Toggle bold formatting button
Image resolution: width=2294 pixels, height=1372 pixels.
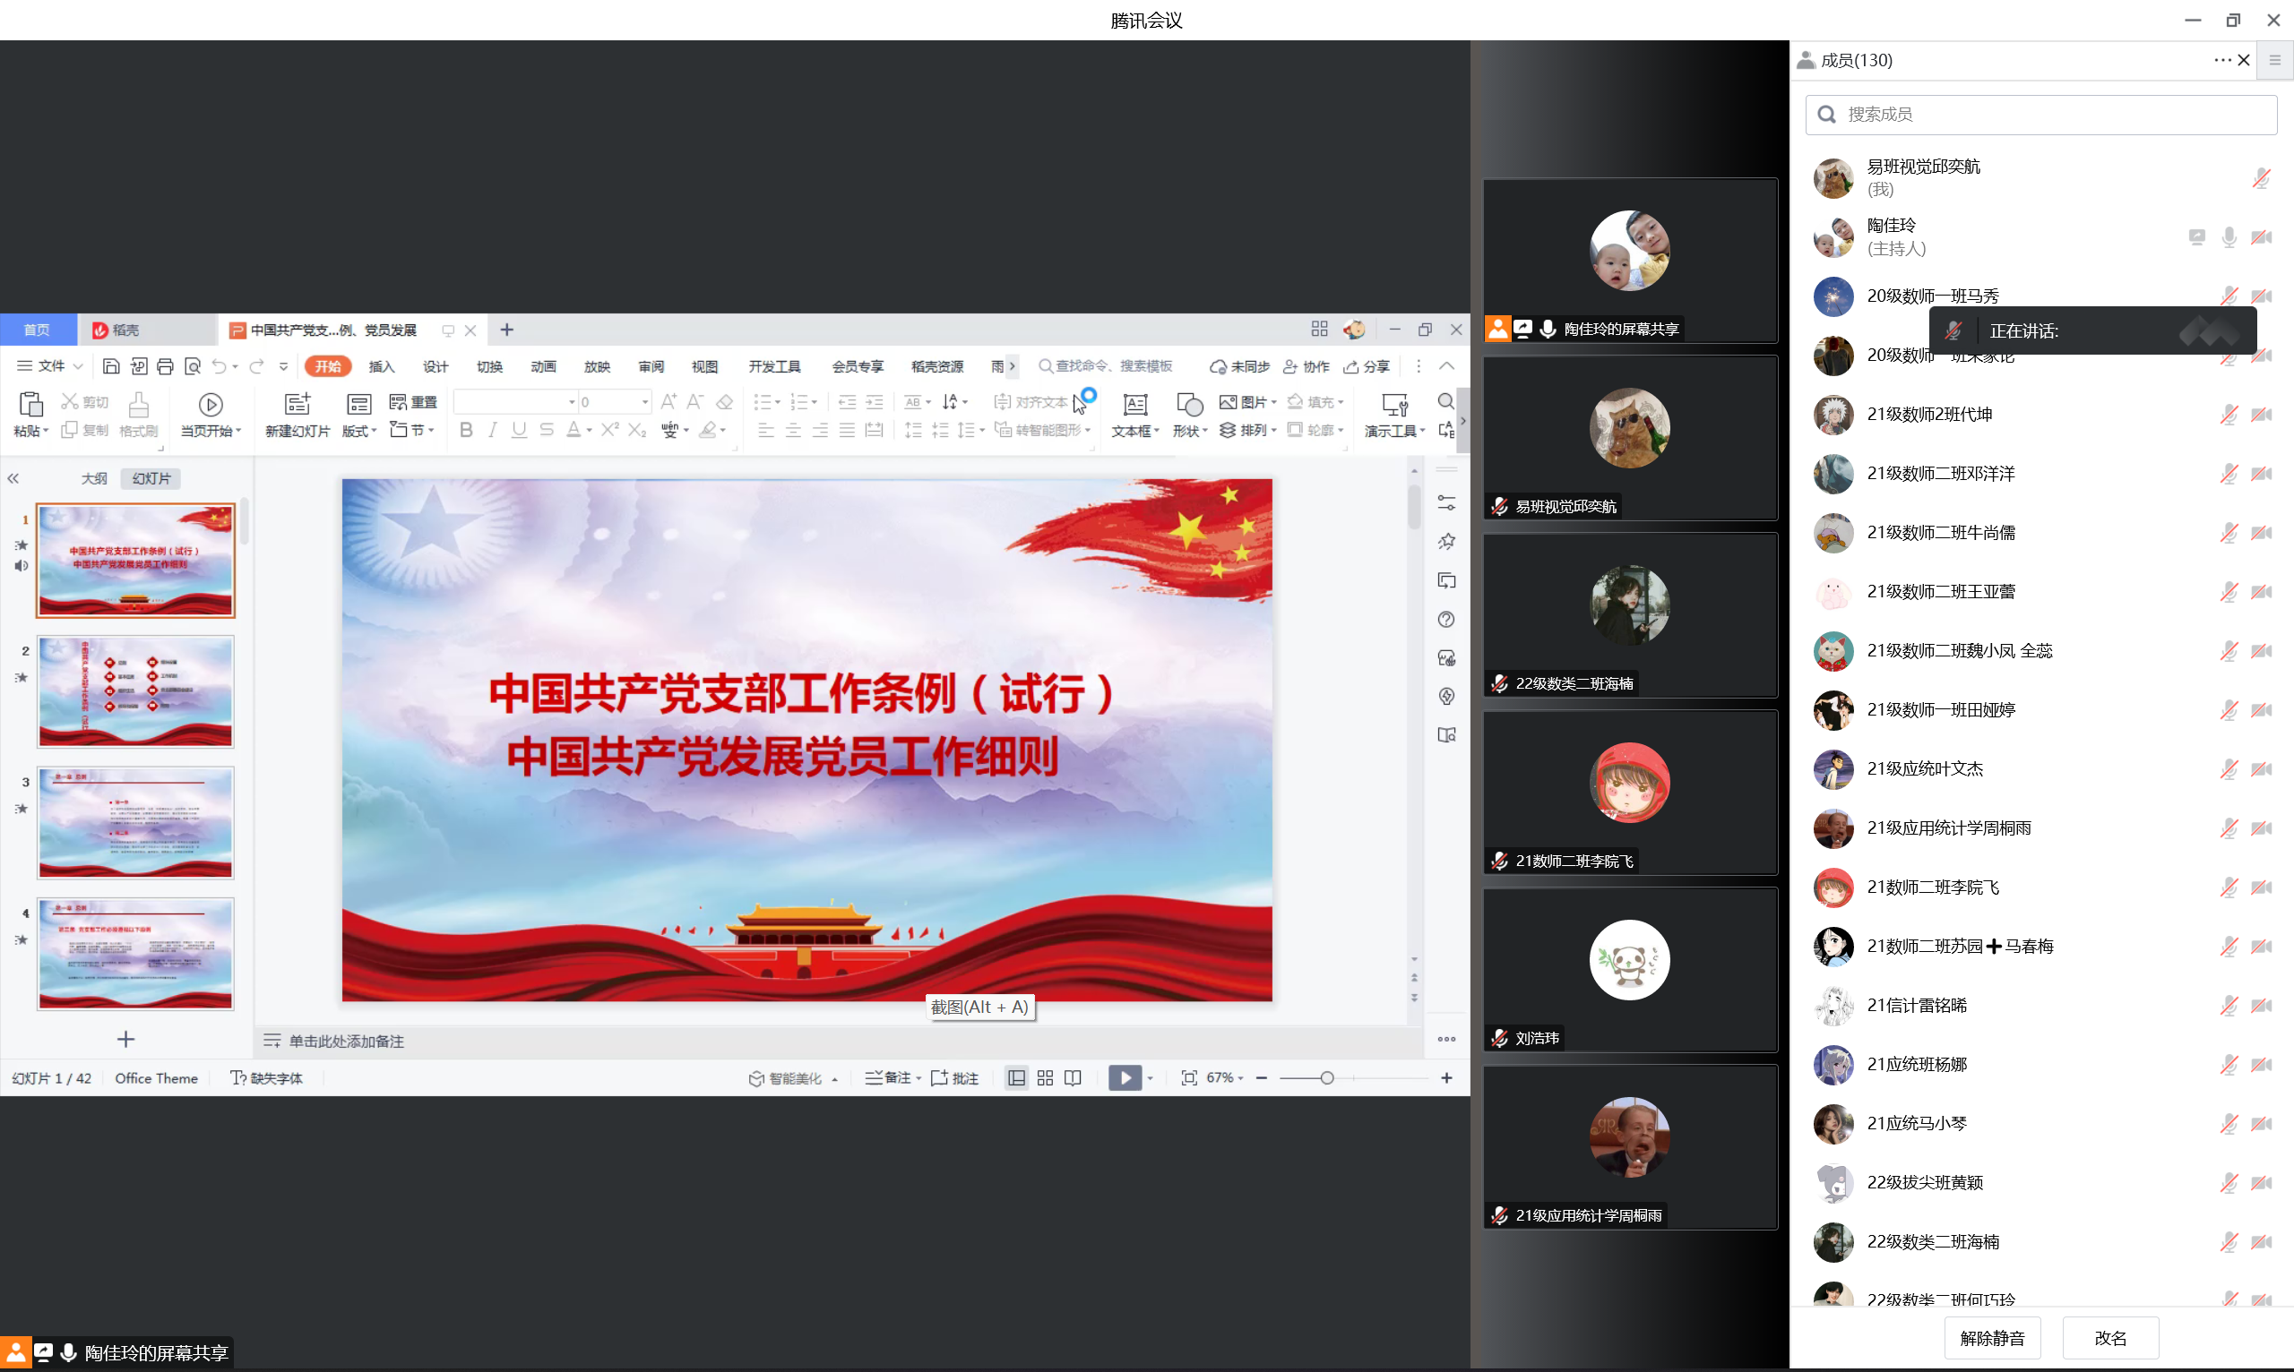point(466,430)
